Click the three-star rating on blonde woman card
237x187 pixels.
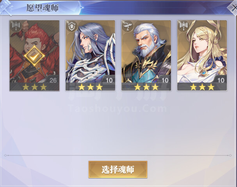(x=202, y=87)
